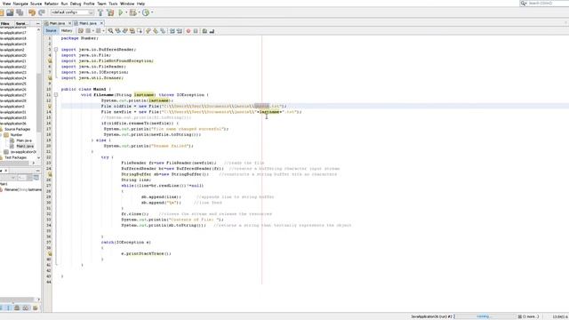
Task: Close the first Main.java editor tab
Action: pyautogui.click(x=69, y=23)
